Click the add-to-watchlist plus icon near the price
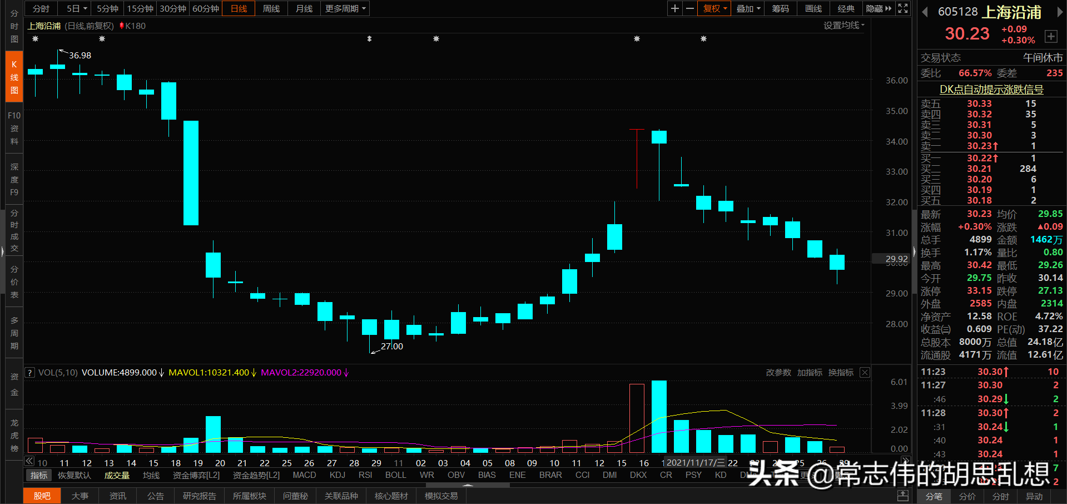This screenshot has height=504, width=1067. pyautogui.click(x=1051, y=36)
